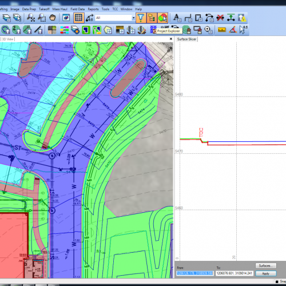Click the soil strata layers icon
This screenshot has height=286, width=286.
tap(120, 30)
